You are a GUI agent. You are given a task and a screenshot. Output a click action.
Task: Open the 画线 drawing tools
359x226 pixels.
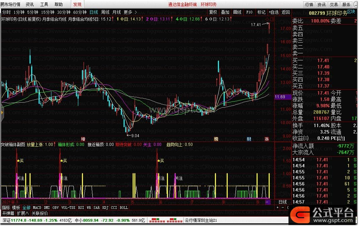(237, 12)
